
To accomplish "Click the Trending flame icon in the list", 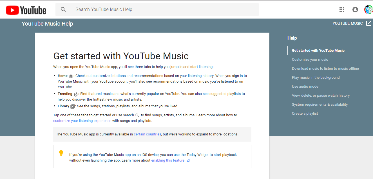I will coord(76,94).
